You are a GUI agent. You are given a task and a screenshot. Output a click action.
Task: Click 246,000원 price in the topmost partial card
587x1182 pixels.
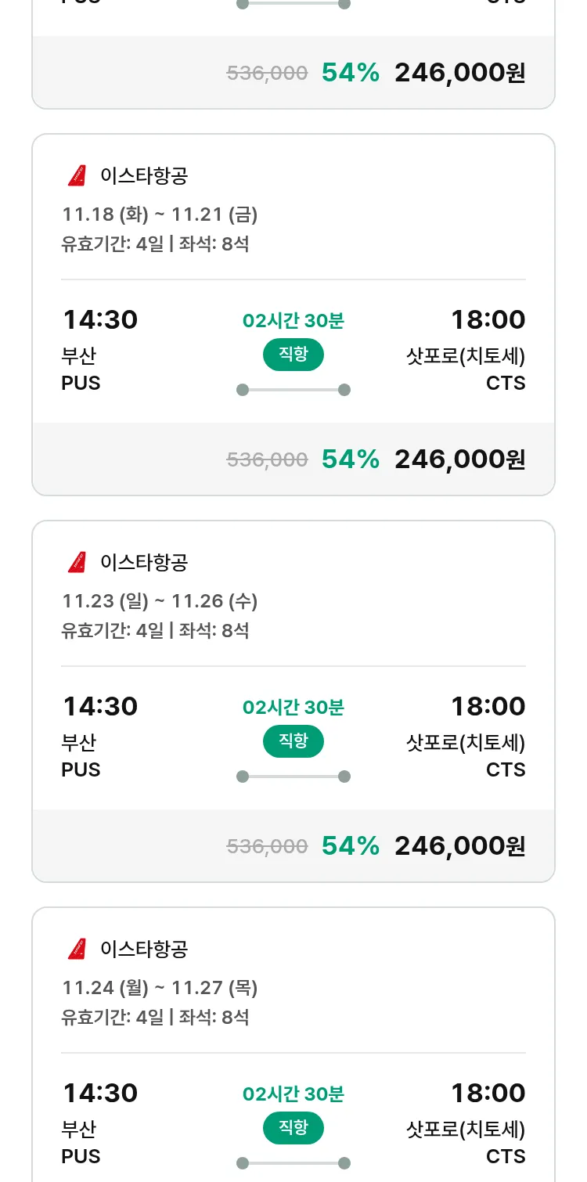point(459,73)
